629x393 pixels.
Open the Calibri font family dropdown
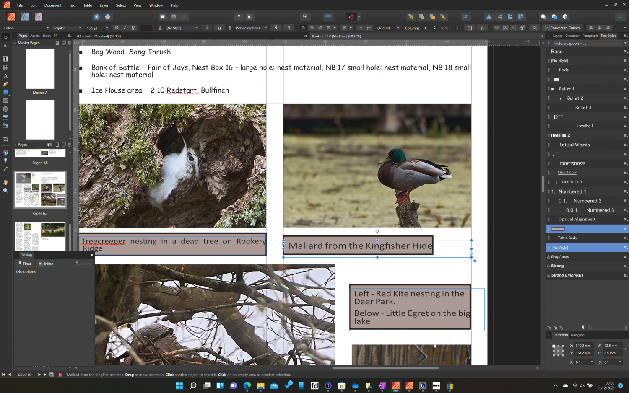[x=25, y=28]
